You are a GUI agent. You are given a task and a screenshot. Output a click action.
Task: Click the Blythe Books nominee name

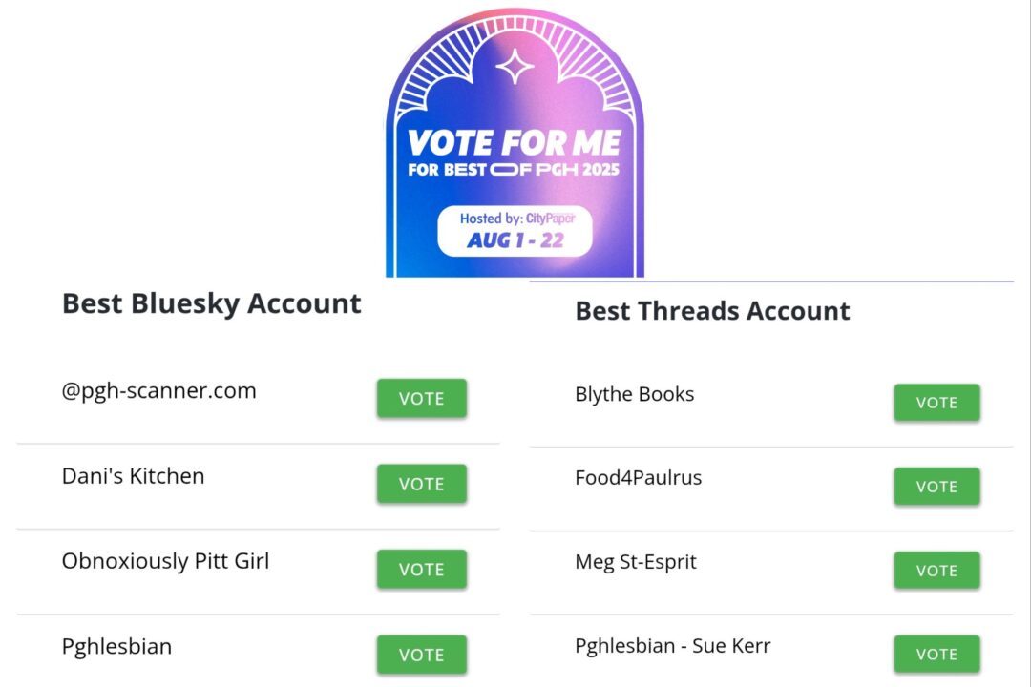(x=634, y=394)
